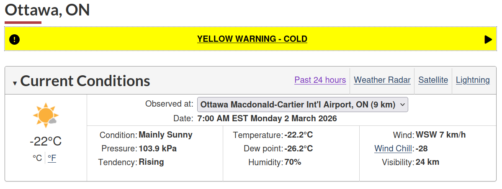Click the WSW 7 km/h wind value
The image size is (502, 189).
440,135
